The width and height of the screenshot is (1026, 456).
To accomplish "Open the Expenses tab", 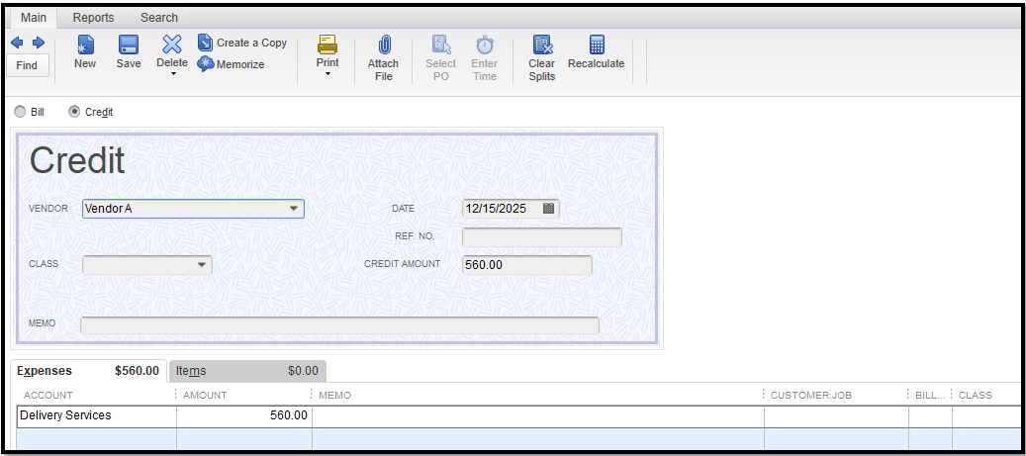I will [88, 371].
